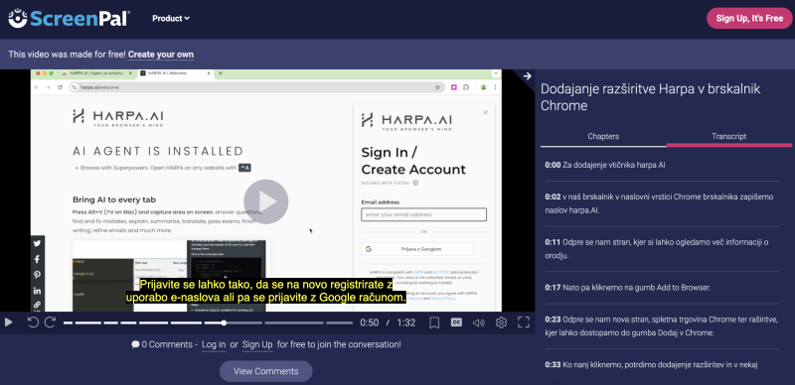Click Prijava z Googlom button in video
The image size is (795, 385).
click(x=416, y=249)
